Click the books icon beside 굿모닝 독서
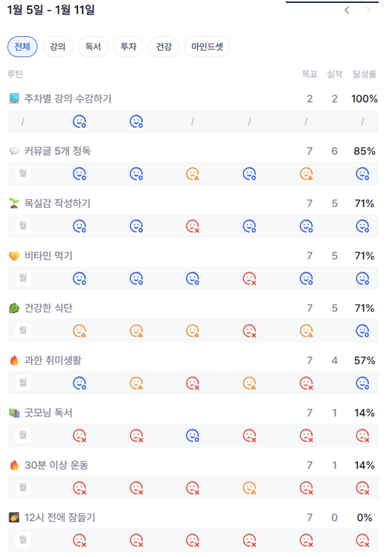This screenshot has height=557, width=387. tap(14, 413)
